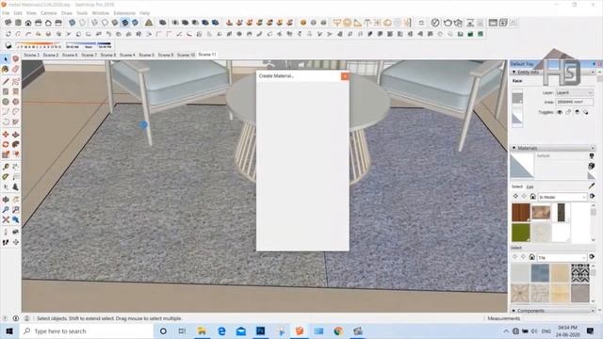This screenshot has height=339, width=603.
Task: Select the Line pencil tool
Action: pos(6,82)
